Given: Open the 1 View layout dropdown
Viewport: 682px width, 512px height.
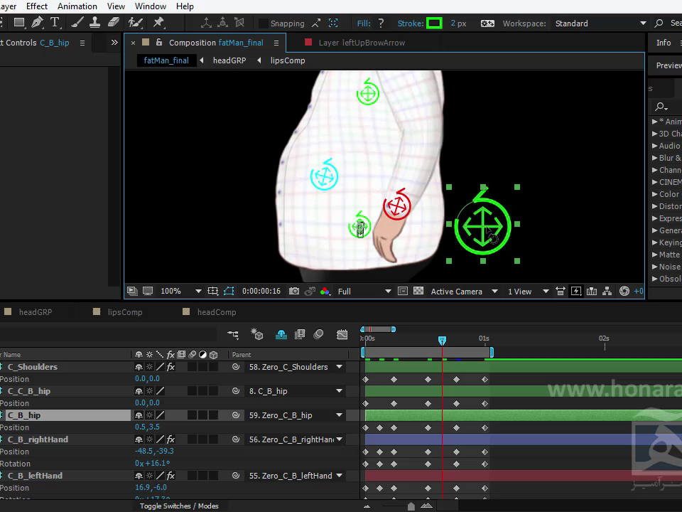Looking at the screenshot, I should coord(528,292).
